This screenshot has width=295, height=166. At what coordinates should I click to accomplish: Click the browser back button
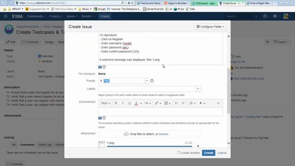pyautogui.click(x=5, y=3)
